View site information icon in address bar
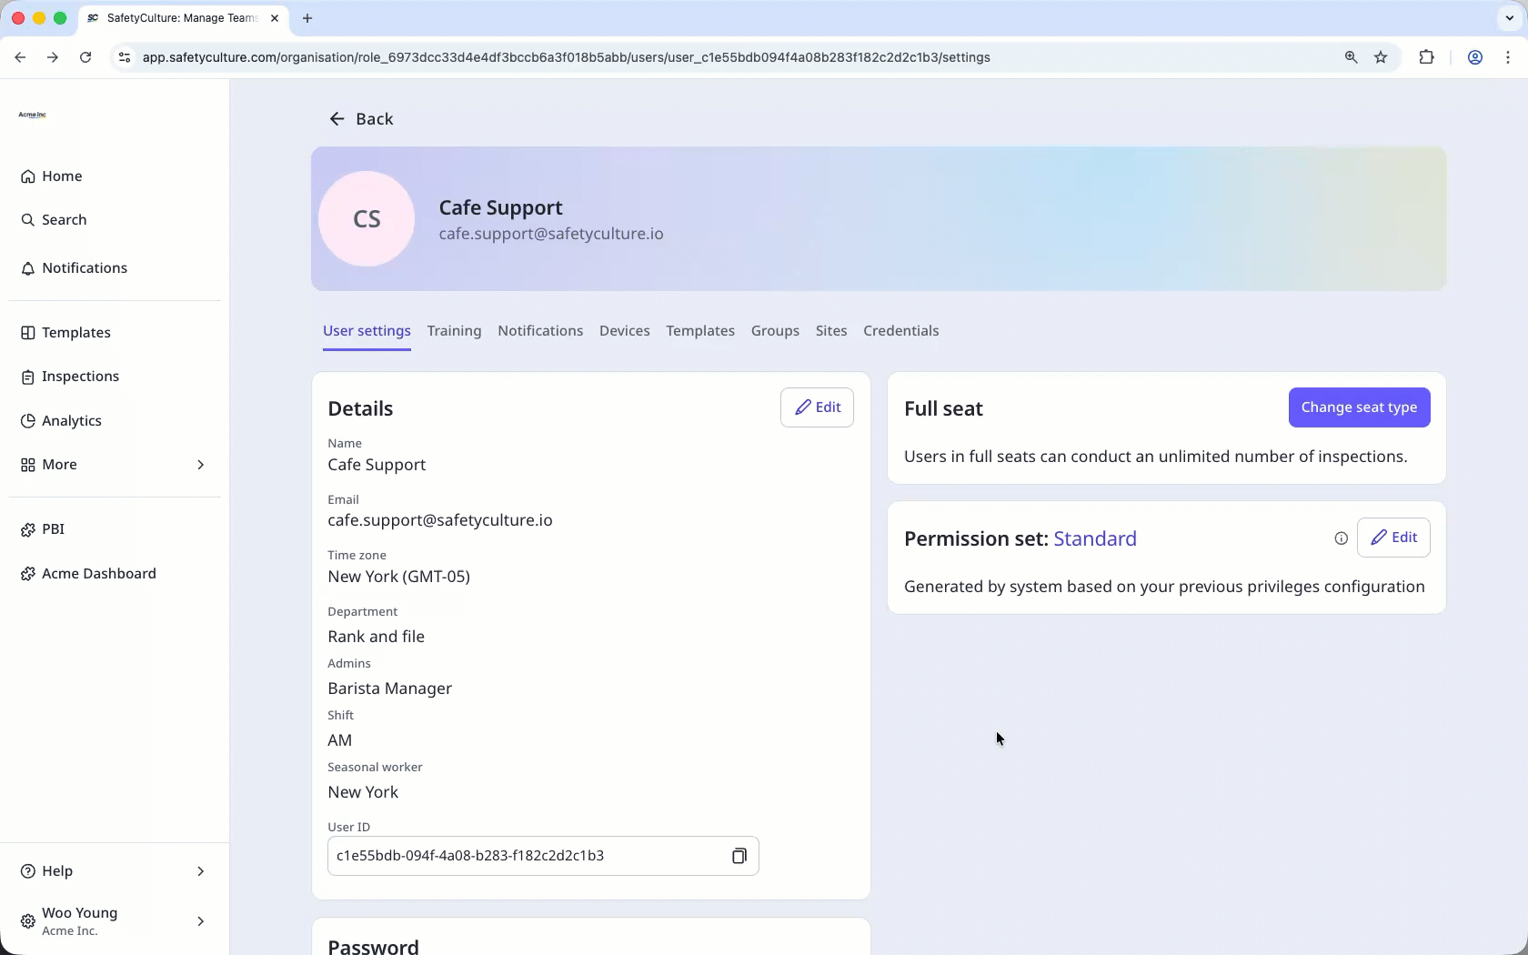 [125, 57]
